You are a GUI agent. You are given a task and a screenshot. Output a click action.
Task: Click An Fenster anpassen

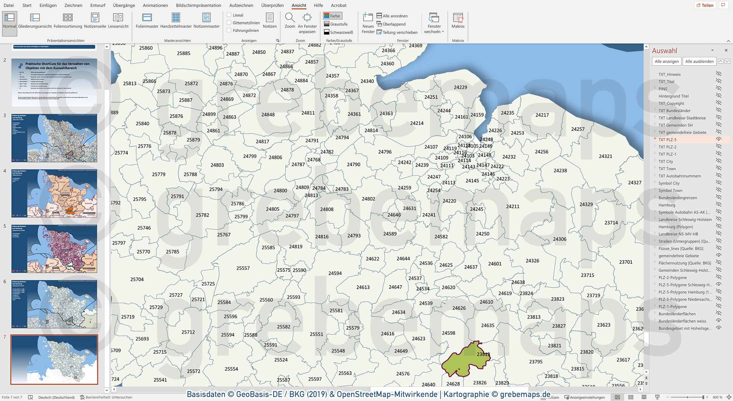pos(307,21)
